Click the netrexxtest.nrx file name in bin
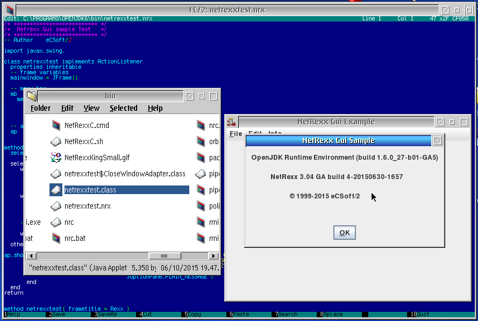Viewport: 478px width, 321px height. pos(88,206)
